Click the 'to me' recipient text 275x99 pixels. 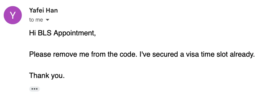point(36,20)
